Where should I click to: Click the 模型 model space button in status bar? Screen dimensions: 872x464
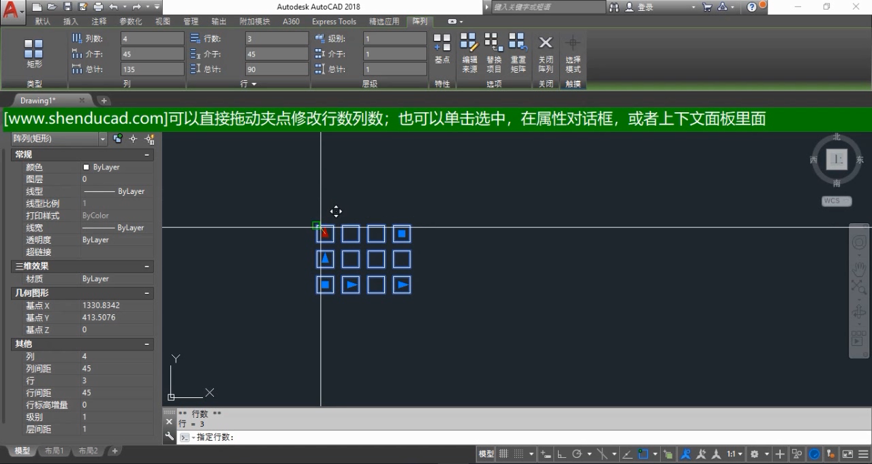[486, 454]
